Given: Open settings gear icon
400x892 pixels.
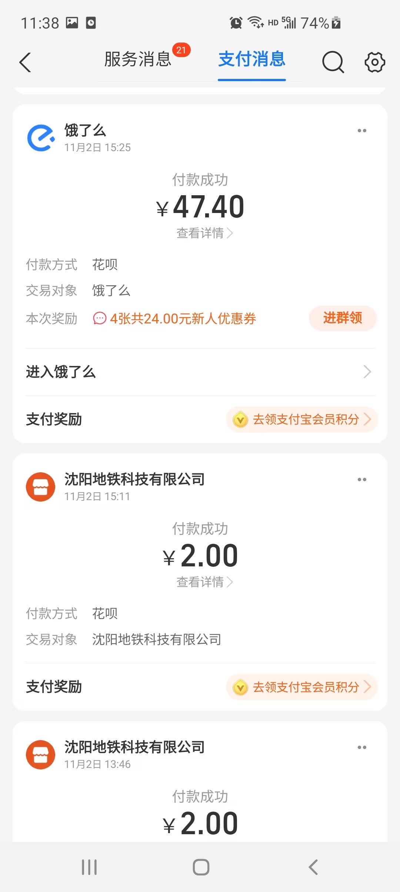Looking at the screenshot, I should coord(375,62).
